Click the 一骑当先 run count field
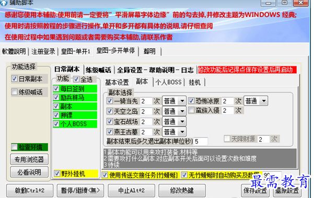This screenshot has height=198, width=314. coord(146,101)
